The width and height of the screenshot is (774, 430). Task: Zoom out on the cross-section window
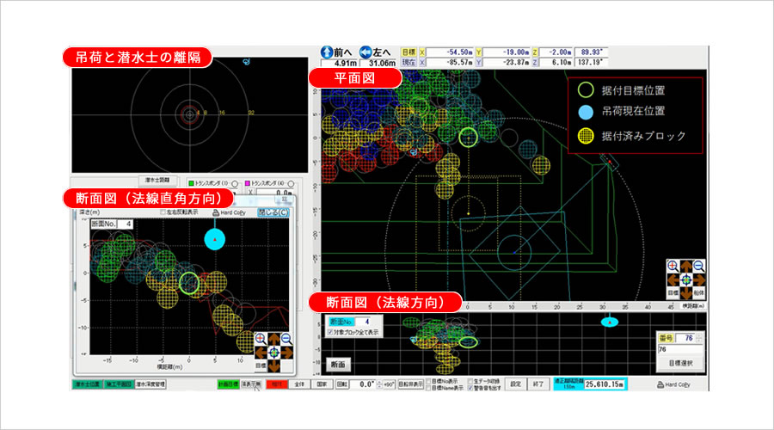pyautogui.click(x=286, y=339)
